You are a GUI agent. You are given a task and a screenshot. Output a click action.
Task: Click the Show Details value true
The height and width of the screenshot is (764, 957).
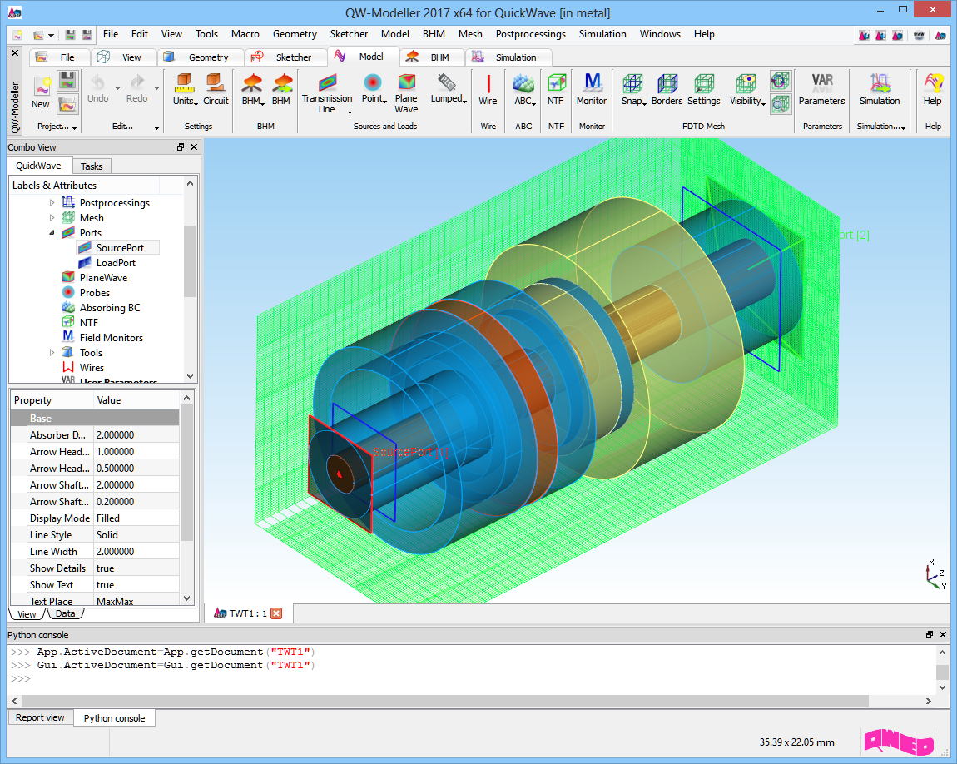click(x=136, y=568)
